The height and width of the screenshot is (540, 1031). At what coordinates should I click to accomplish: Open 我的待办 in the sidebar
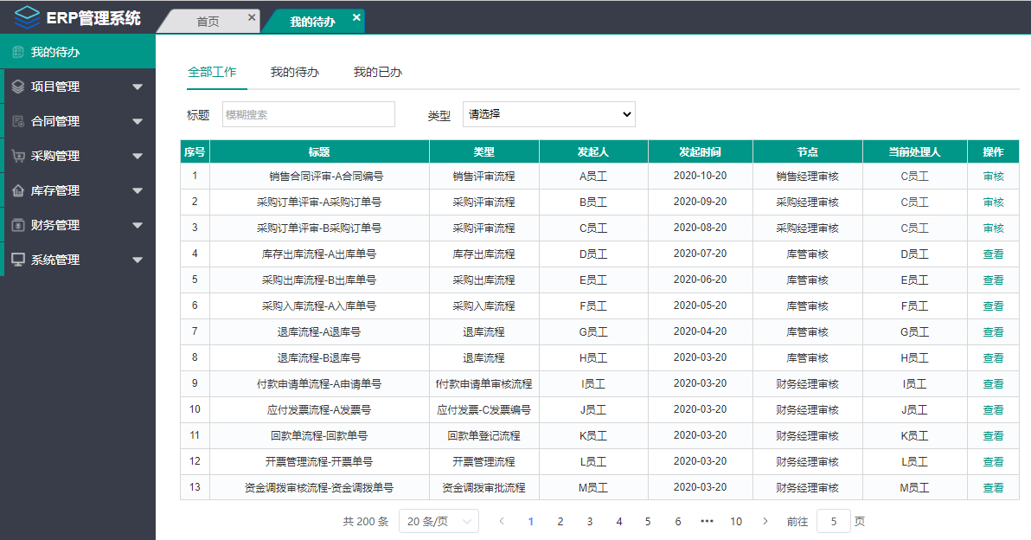[x=78, y=52]
